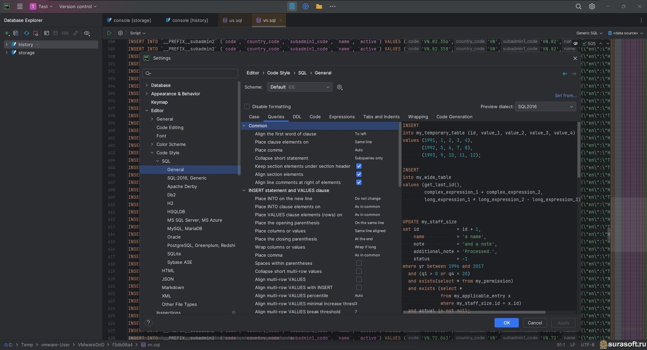
Task: Click the scheme gear icon beside Default
Action: (339, 87)
